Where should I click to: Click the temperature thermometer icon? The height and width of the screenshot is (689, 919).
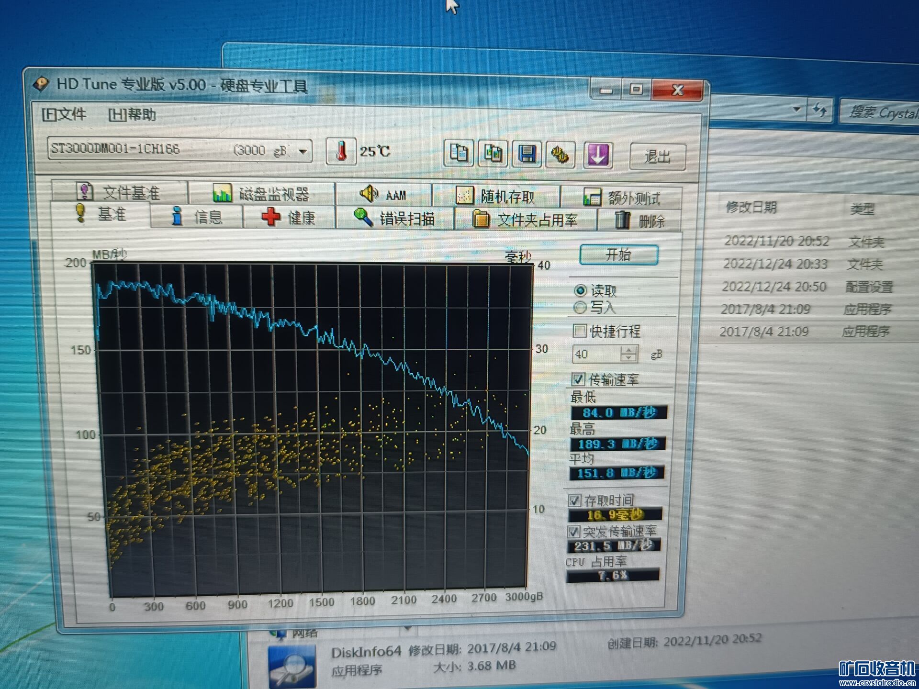(x=341, y=151)
